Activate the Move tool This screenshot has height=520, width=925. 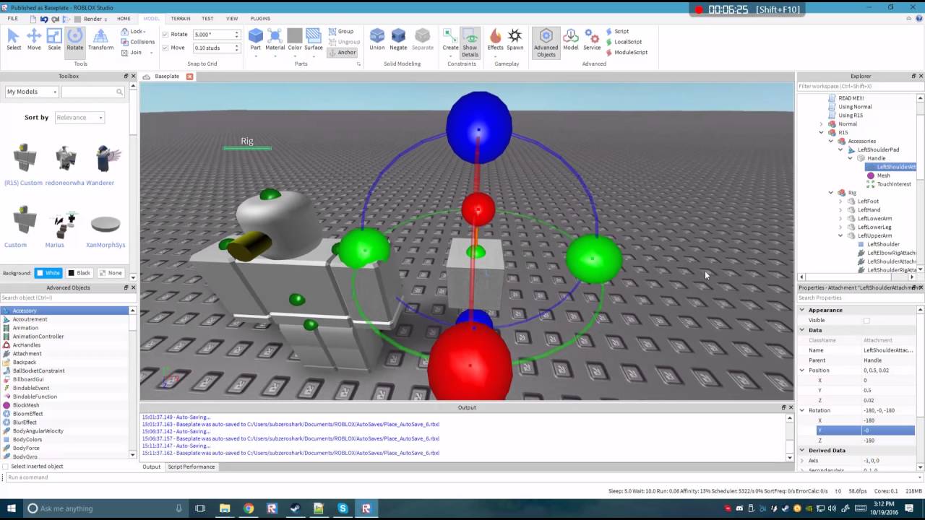click(x=34, y=40)
